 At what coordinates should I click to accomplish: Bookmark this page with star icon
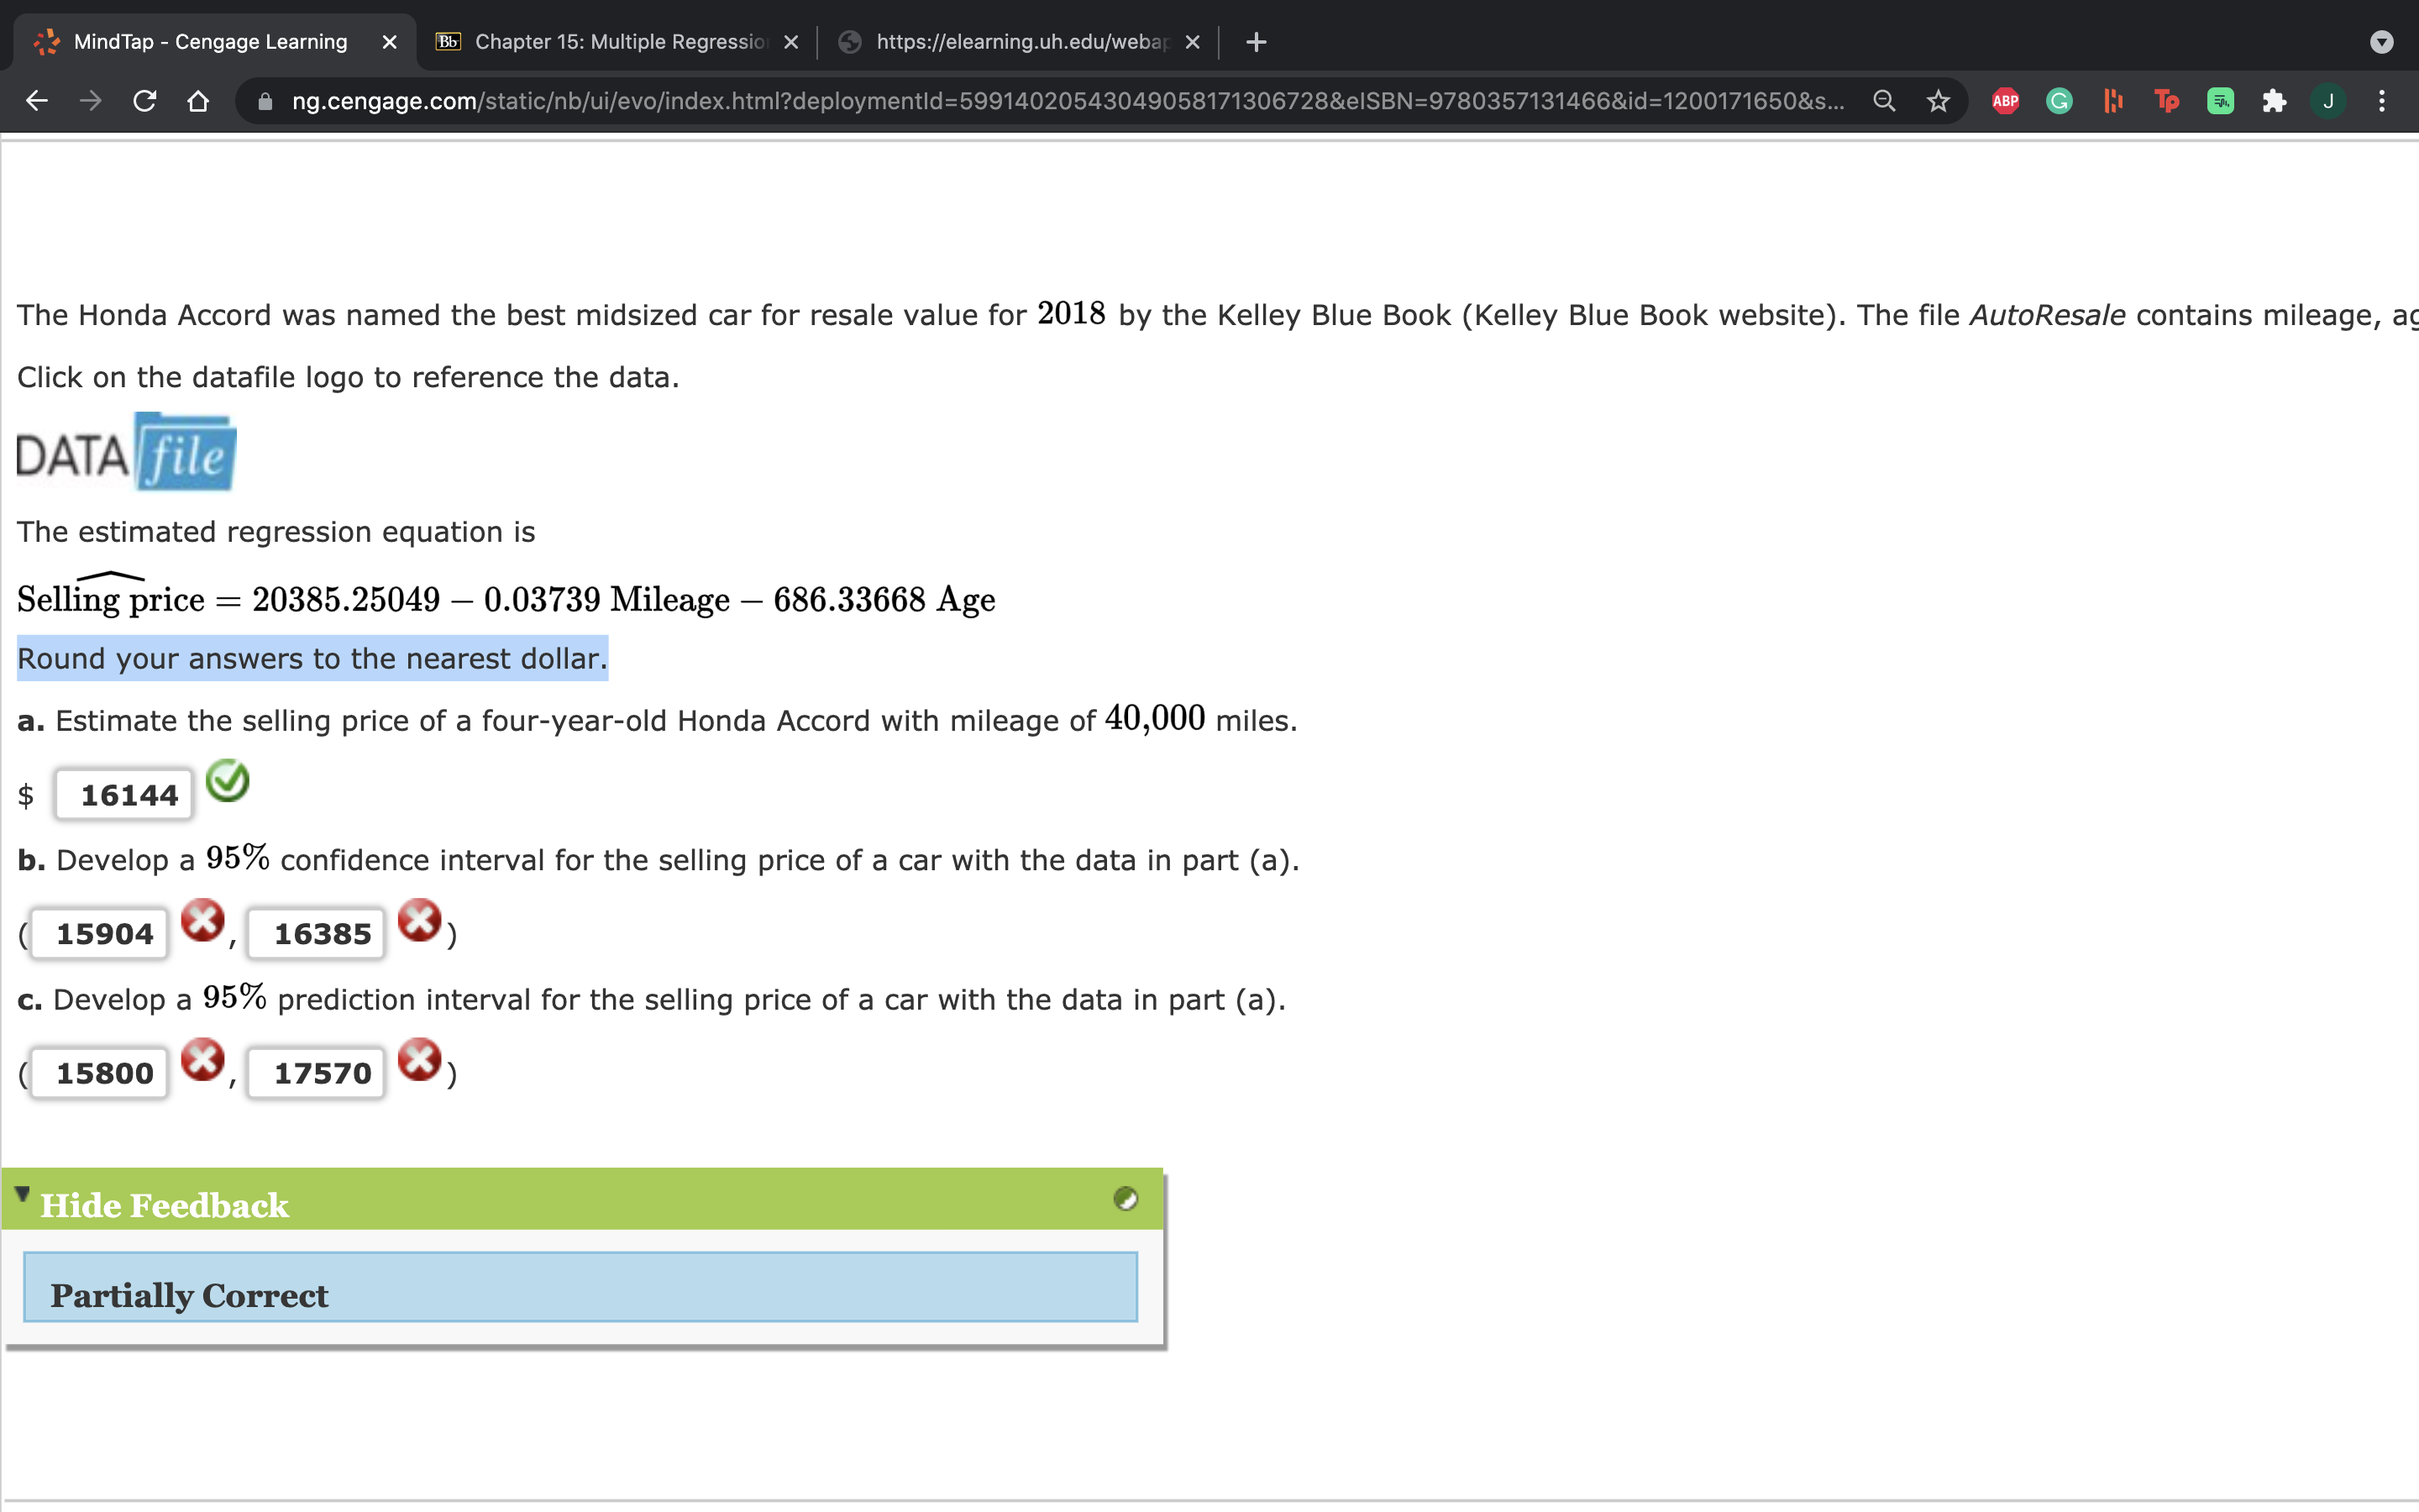1937,101
